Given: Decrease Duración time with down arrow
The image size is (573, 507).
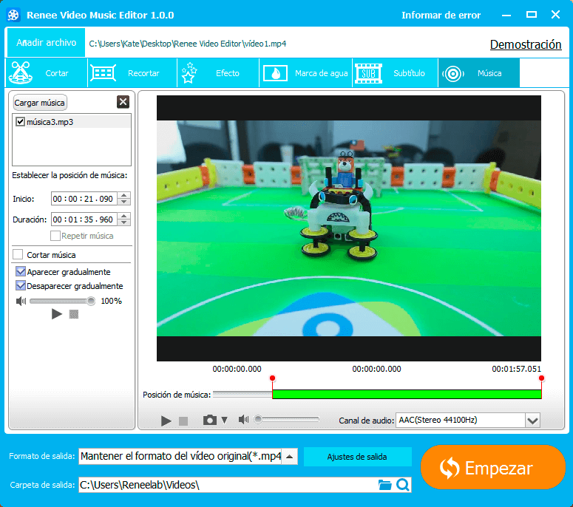Looking at the screenshot, I should [124, 222].
